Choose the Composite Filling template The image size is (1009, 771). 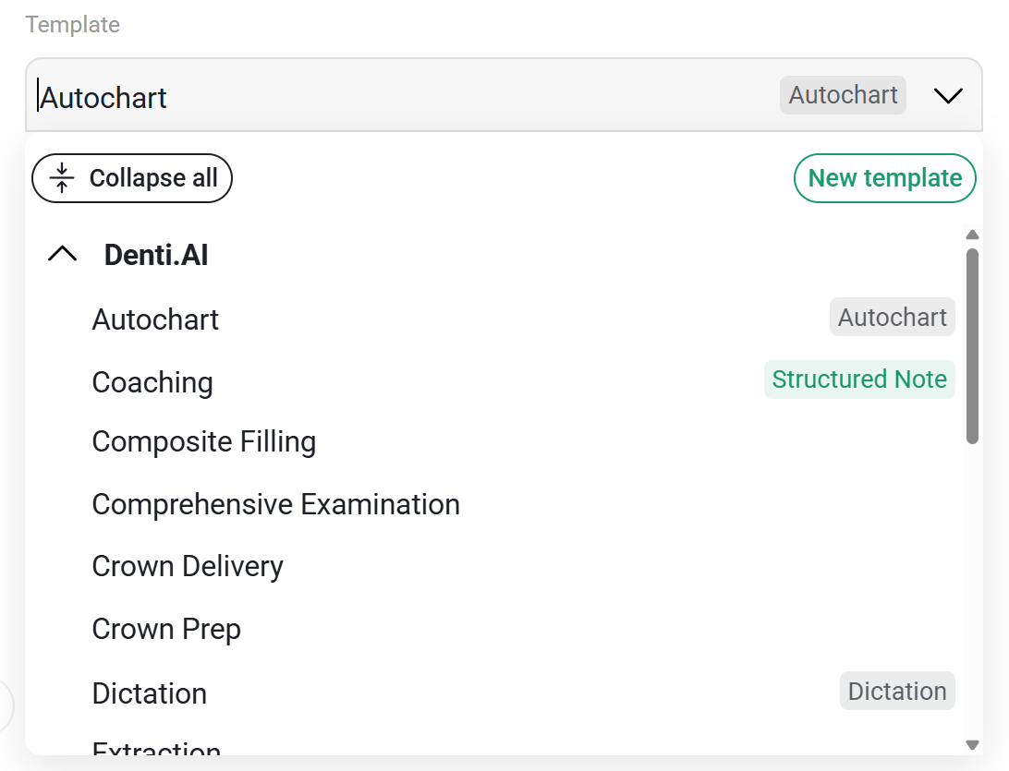tap(493, 441)
